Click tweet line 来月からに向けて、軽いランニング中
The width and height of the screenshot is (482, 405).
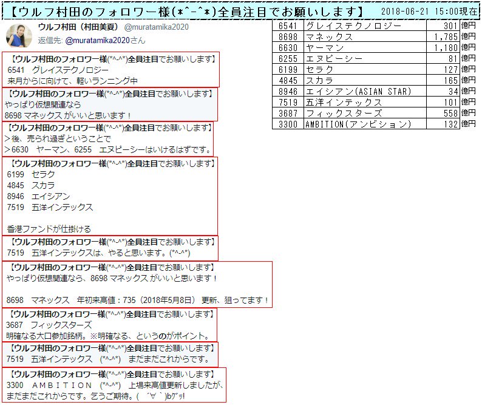(x=73, y=81)
